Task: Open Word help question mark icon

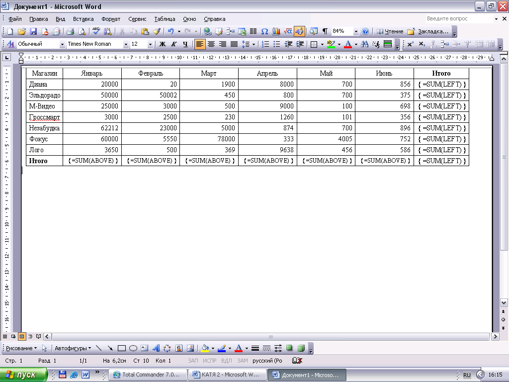Action: [365, 31]
